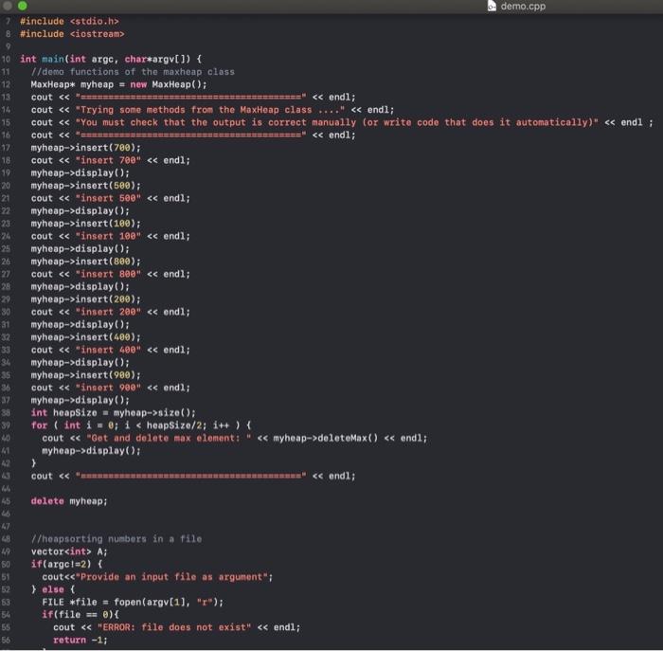Click 'if(file == 0){' line
Screen dimensions: 663x651
click(81, 615)
